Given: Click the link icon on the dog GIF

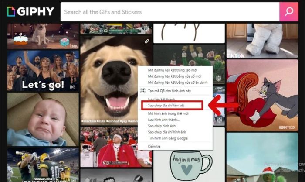Looking at the screenshot, I should [147, 41].
